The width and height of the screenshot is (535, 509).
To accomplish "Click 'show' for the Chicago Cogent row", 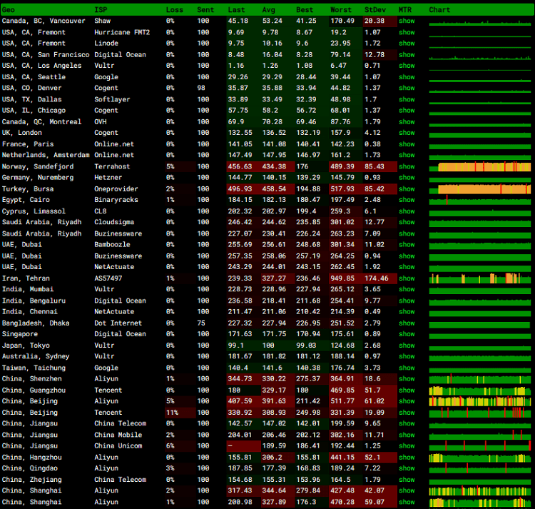I will point(407,110).
